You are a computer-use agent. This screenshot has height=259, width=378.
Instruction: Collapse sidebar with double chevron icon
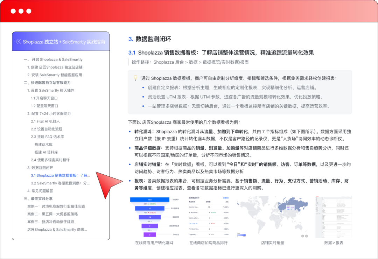(18, 42)
